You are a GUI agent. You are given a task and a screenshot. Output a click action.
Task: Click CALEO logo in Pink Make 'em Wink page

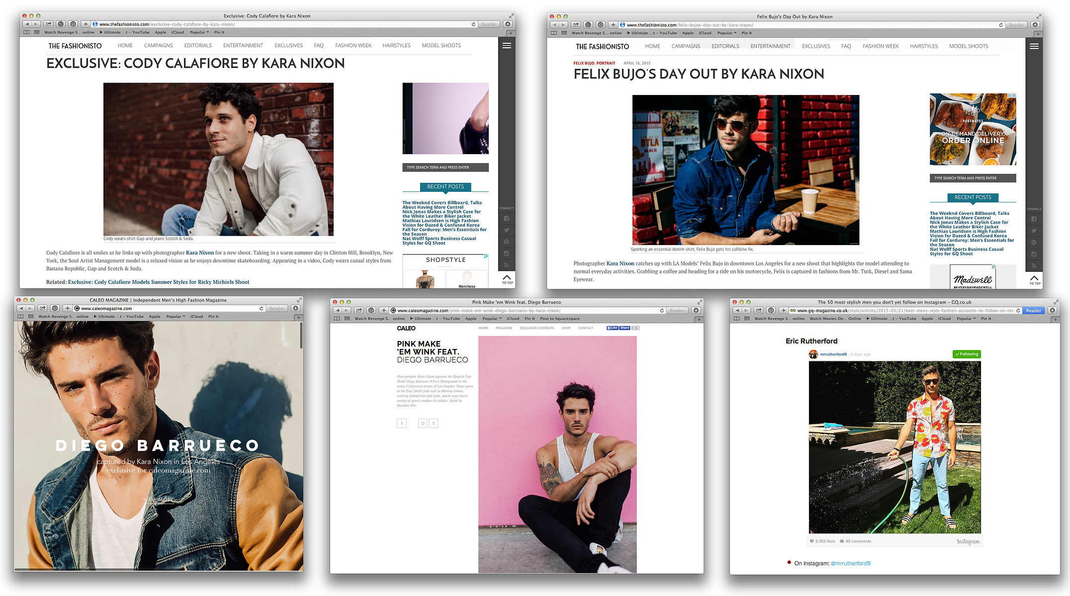(x=406, y=328)
